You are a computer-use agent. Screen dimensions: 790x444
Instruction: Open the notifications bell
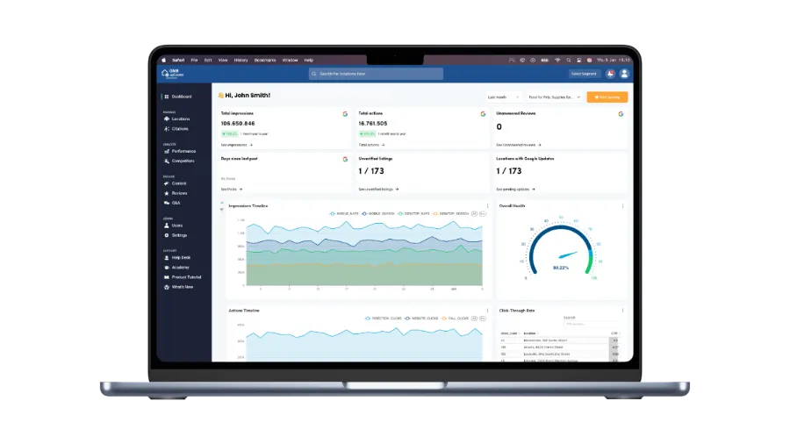tap(610, 74)
